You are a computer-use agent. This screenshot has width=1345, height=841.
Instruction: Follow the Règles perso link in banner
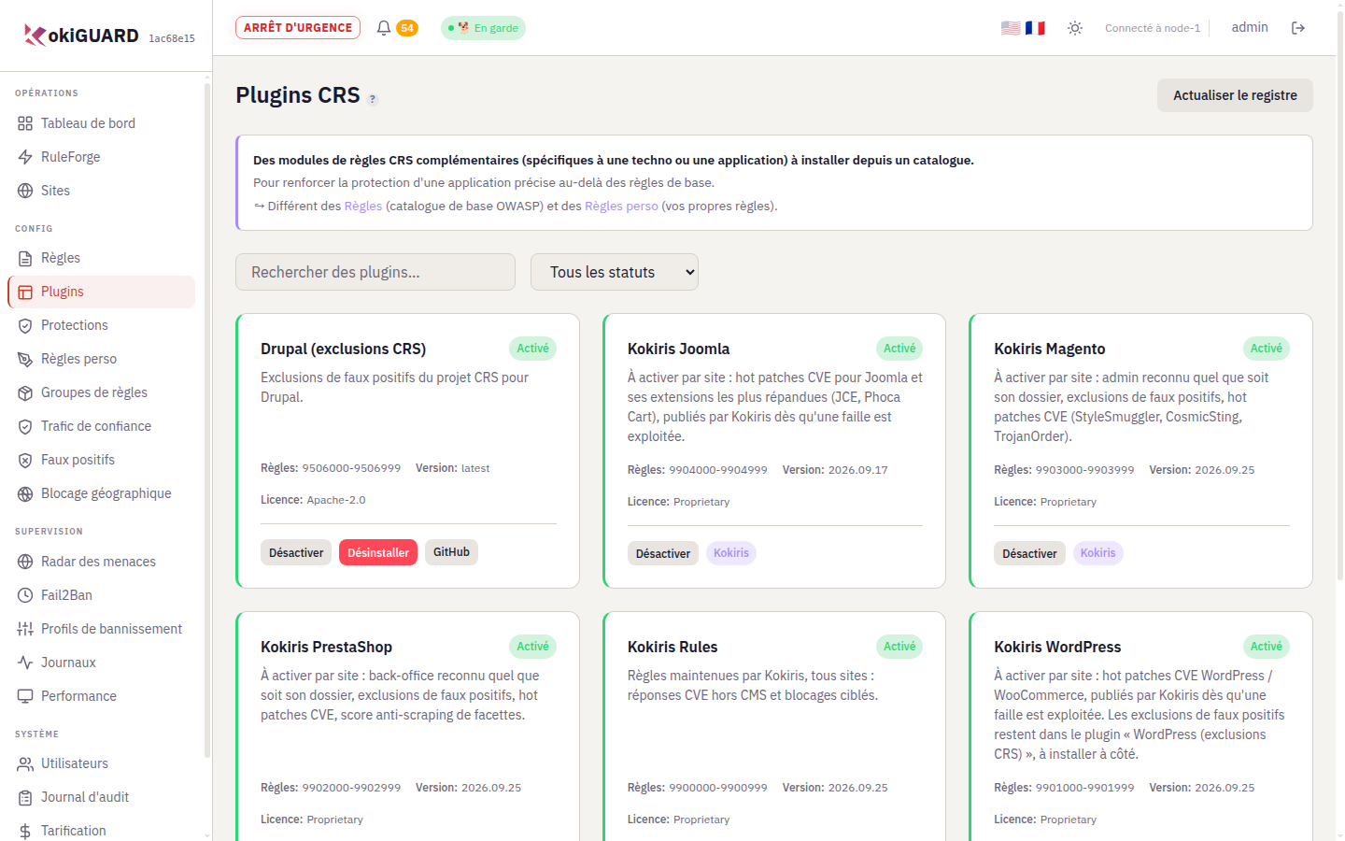621,207
